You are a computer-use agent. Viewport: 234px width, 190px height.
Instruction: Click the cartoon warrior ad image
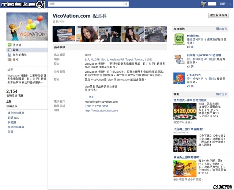[185, 168]
